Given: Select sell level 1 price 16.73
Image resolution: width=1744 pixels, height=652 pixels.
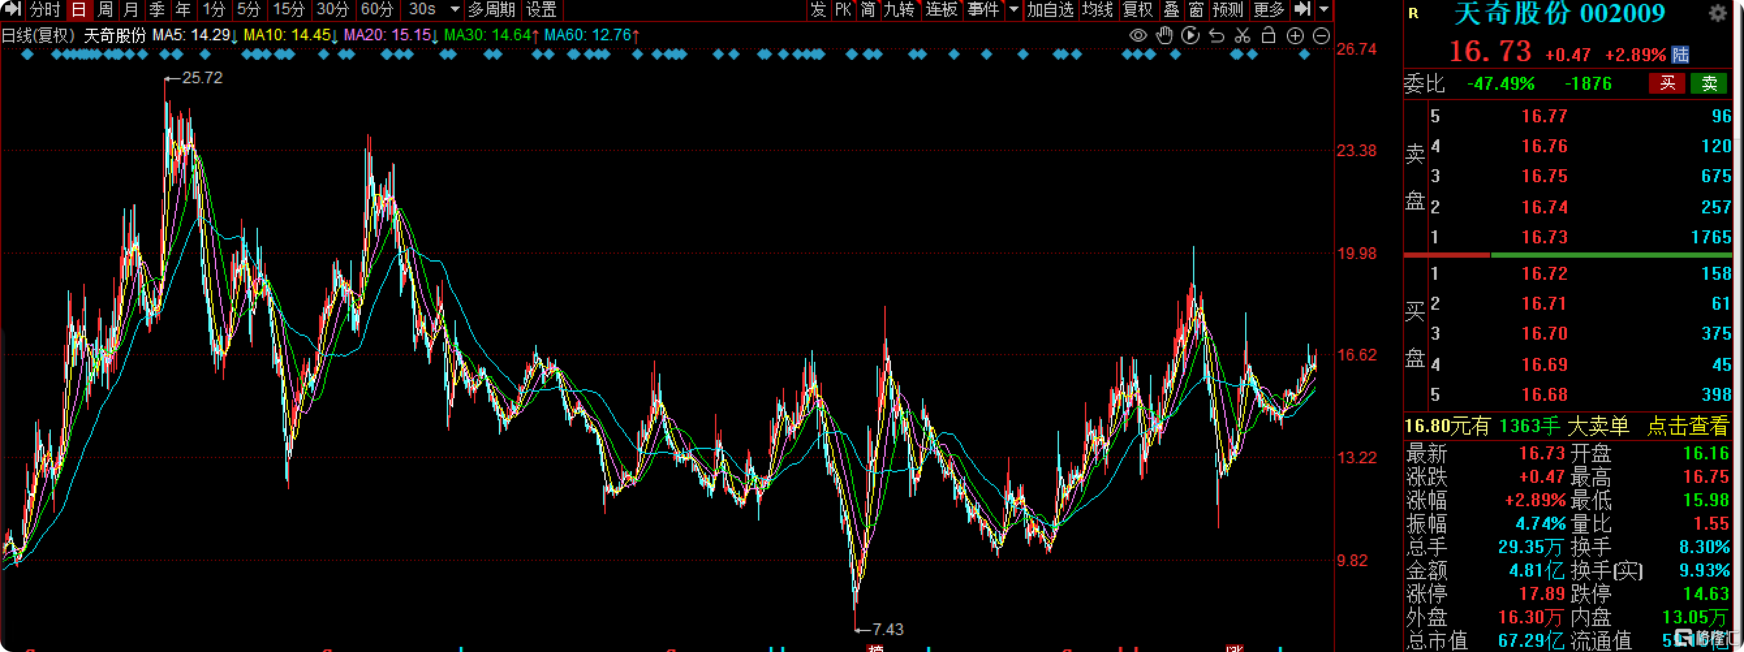Looking at the screenshot, I should tap(1544, 237).
